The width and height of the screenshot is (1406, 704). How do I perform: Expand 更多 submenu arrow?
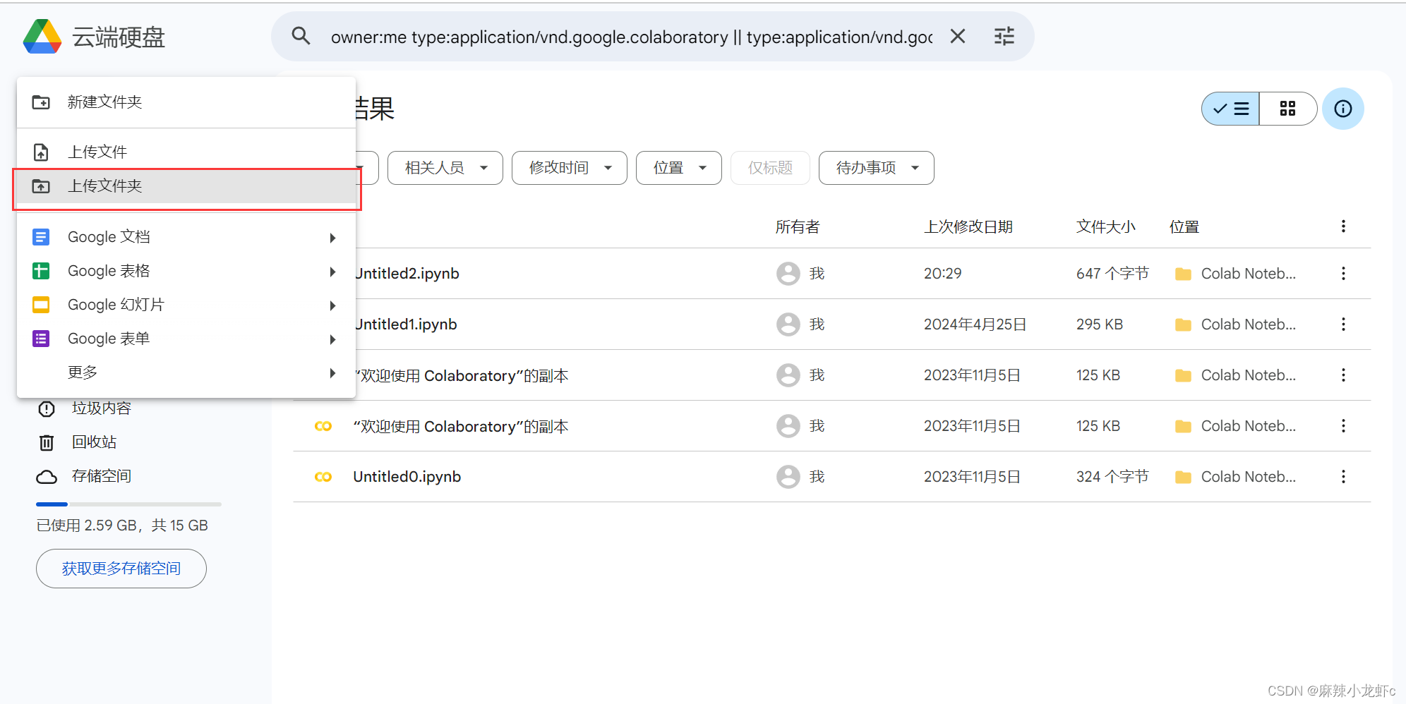(x=332, y=372)
